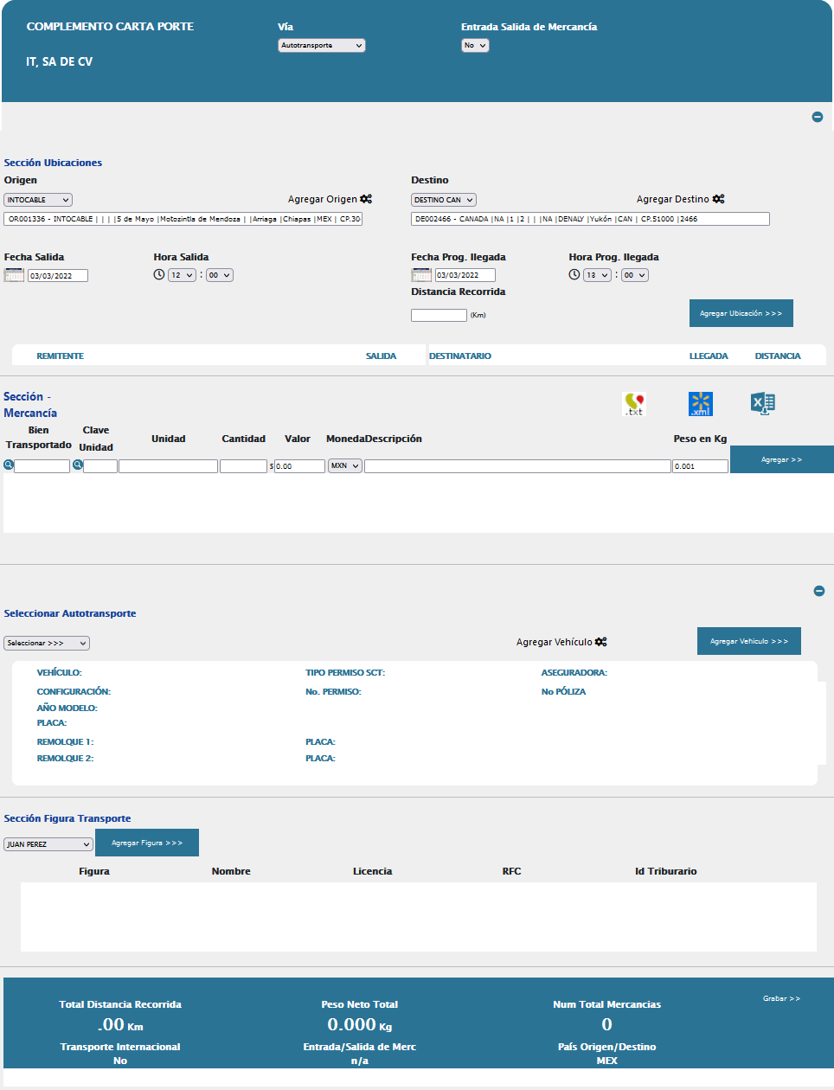The height and width of the screenshot is (1090, 834).
Task: Click the Distancia Recorrida Km input field
Action: coord(439,316)
